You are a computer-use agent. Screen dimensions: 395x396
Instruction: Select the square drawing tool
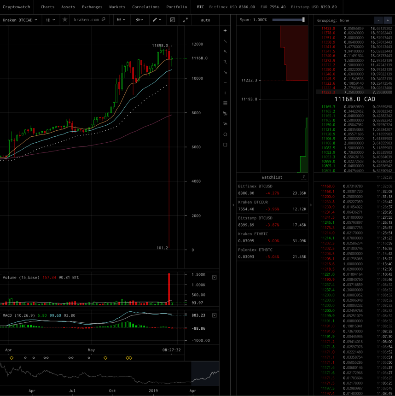click(225, 145)
